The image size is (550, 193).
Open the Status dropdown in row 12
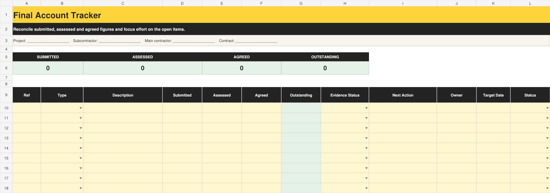[x=547, y=128]
